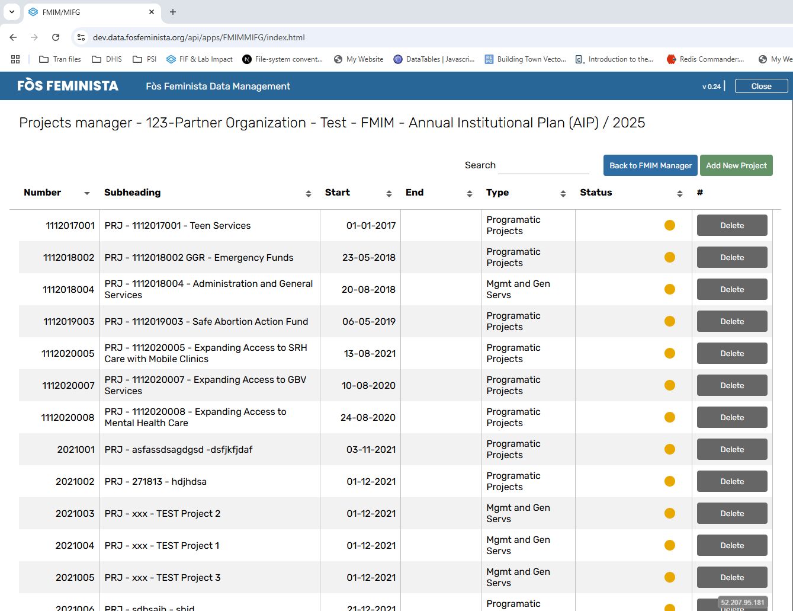
Task: Sort table by Start column
Action: tap(389, 193)
